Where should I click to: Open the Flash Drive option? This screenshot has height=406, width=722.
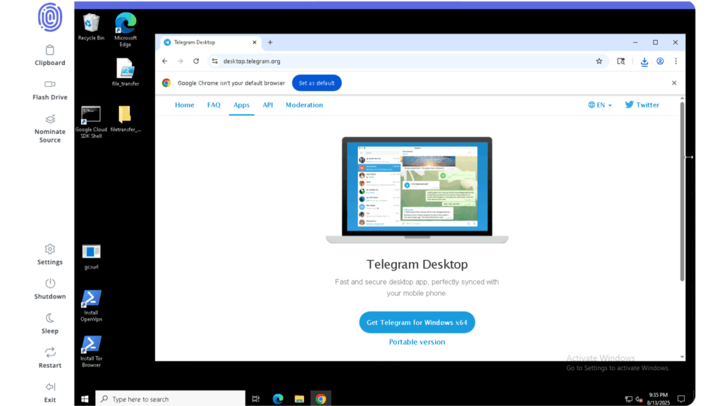click(50, 90)
